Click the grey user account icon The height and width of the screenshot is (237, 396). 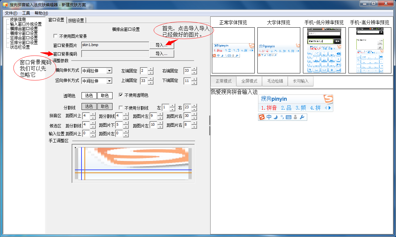[x=295, y=117]
